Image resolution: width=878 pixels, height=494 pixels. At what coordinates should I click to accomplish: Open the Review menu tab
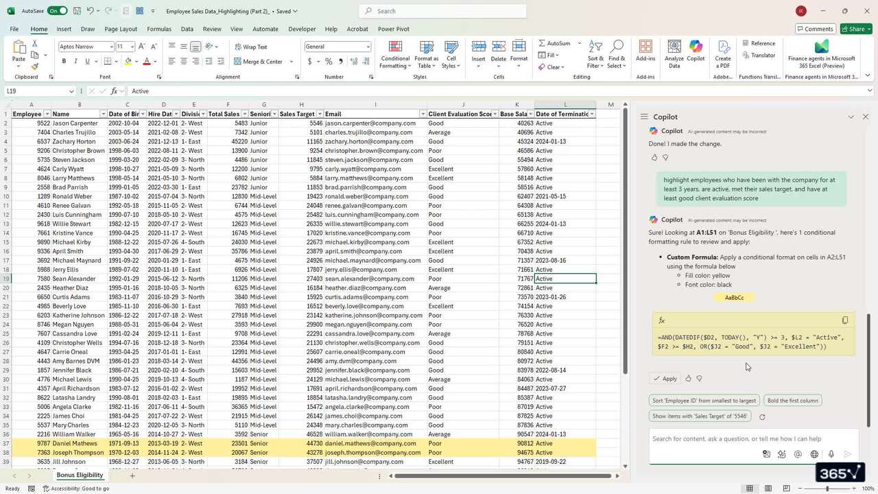[211, 29]
